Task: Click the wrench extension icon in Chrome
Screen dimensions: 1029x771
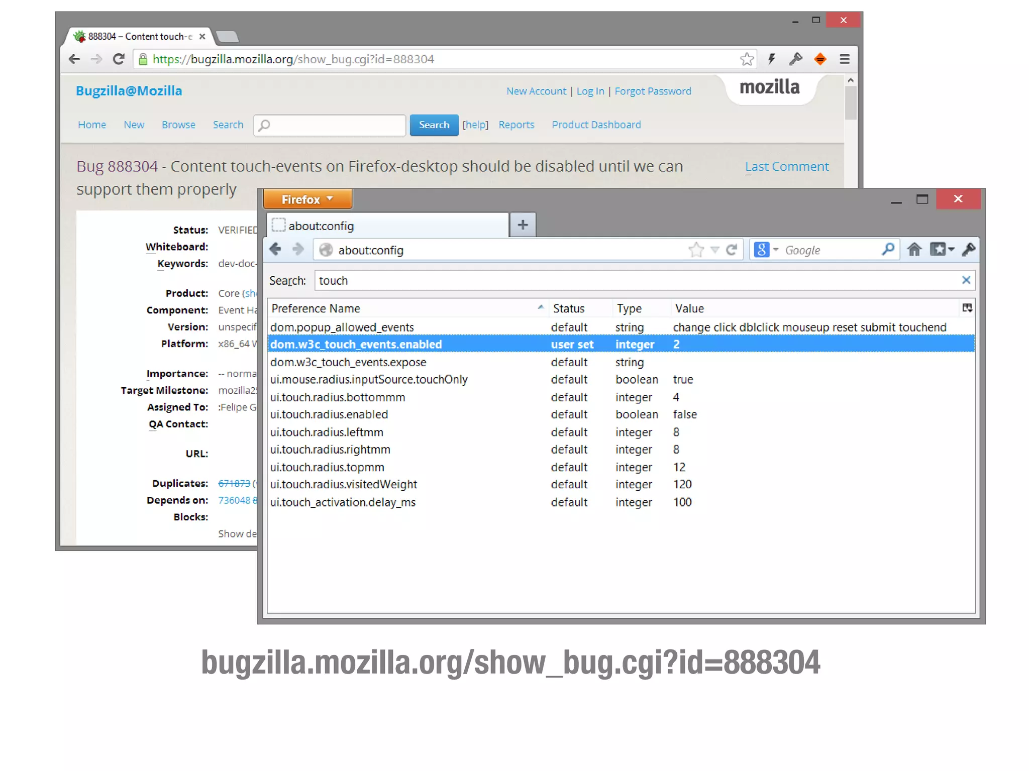Action: click(795, 59)
